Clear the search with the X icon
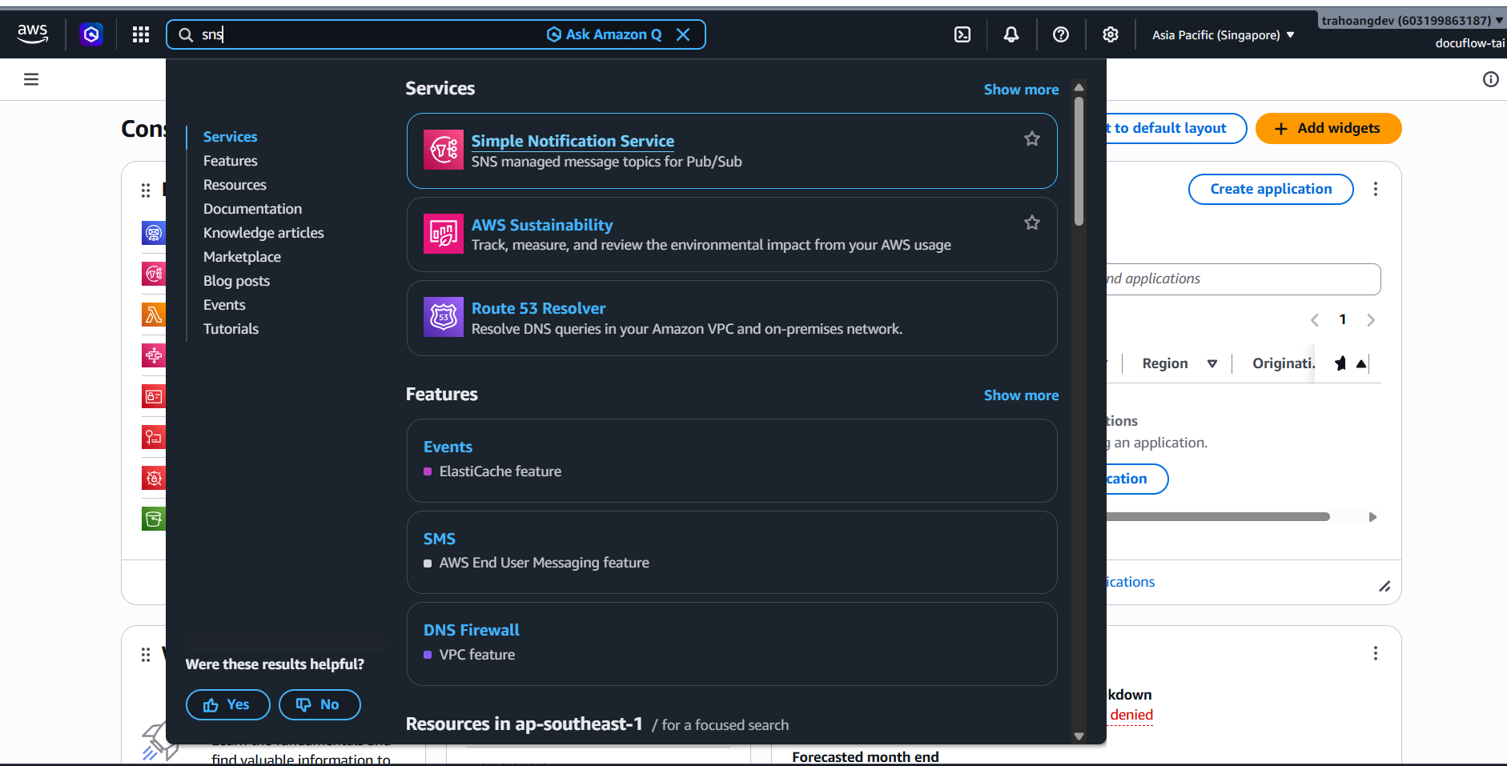Image resolution: width=1507 pixels, height=766 pixels. click(683, 34)
